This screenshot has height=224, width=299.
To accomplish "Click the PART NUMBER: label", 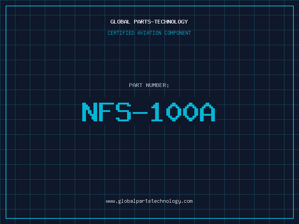I will point(149,85).
